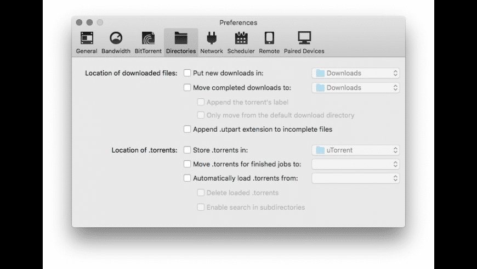Image resolution: width=477 pixels, height=269 pixels.
Task: Click the BitTorrent tab label
Action: 148,51
